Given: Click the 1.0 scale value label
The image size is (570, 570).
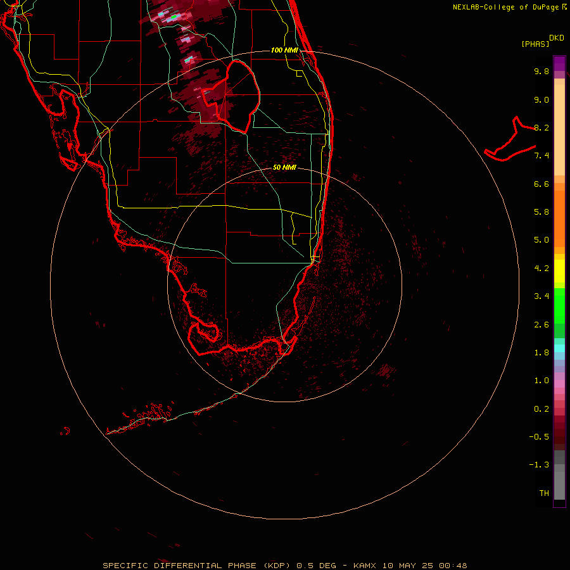Looking at the screenshot, I should (x=541, y=381).
